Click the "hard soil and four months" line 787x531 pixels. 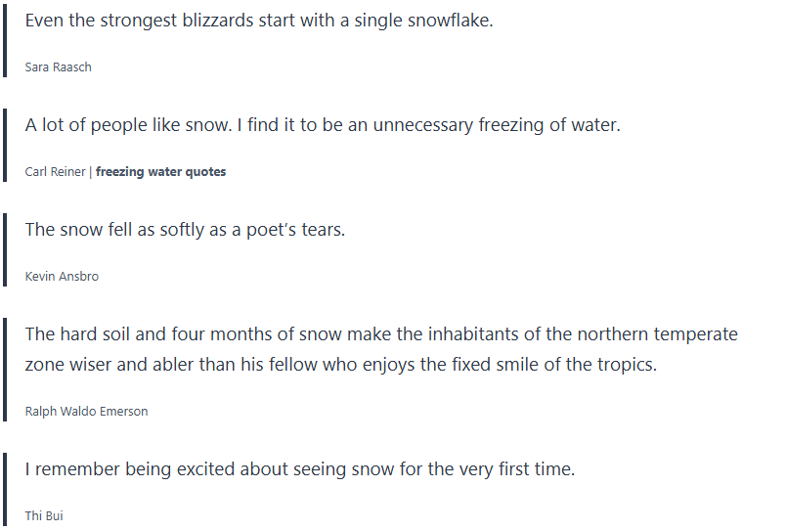(x=381, y=334)
